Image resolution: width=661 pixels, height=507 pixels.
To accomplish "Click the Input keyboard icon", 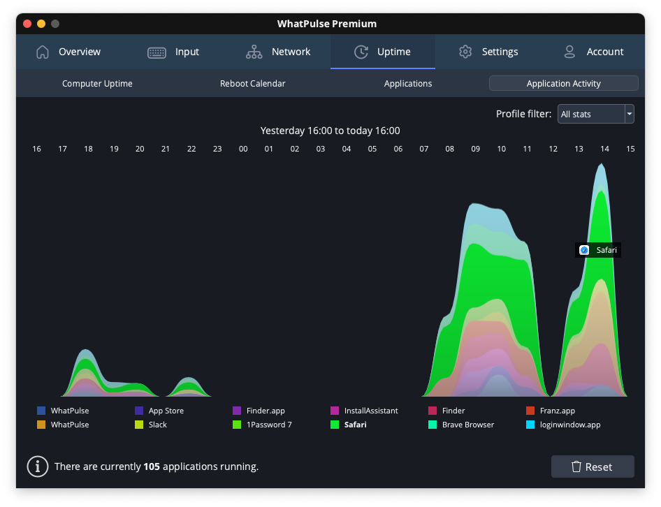I will [x=157, y=52].
